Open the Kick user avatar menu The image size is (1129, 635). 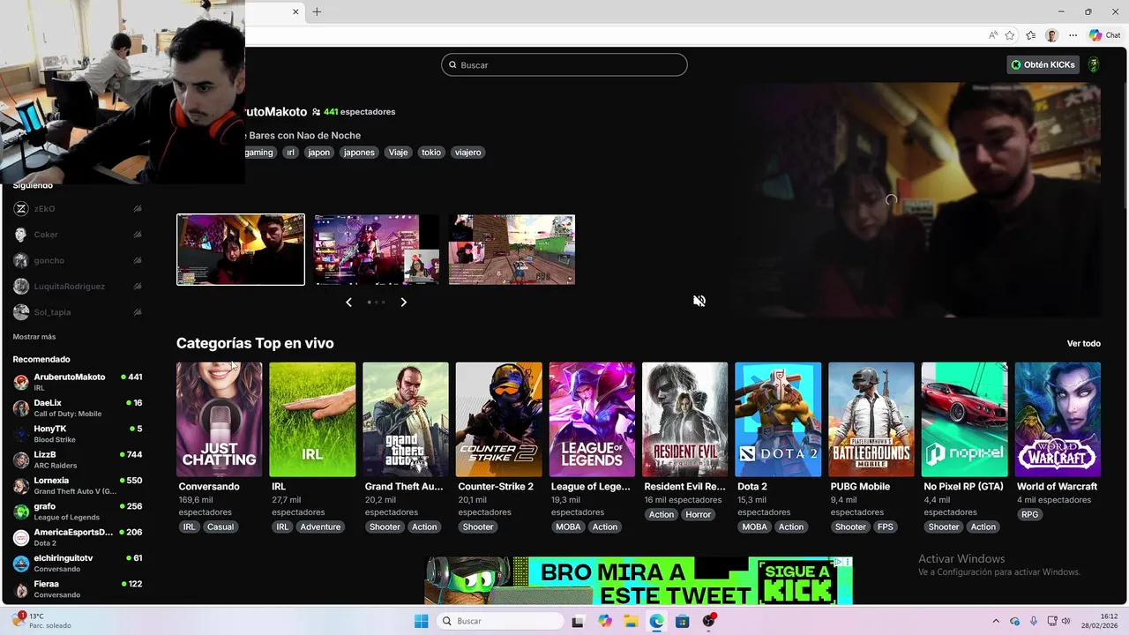pyautogui.click(x=1094, y=64)
